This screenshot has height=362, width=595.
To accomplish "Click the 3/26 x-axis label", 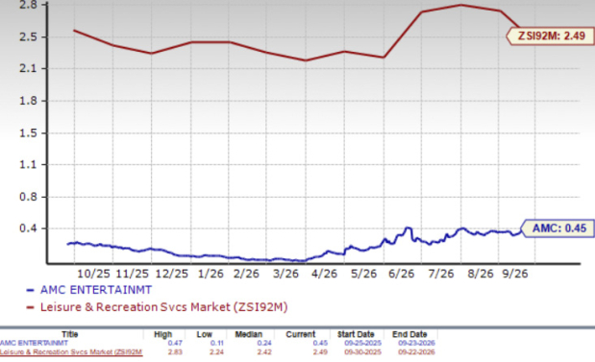I will tap(285, 274).
